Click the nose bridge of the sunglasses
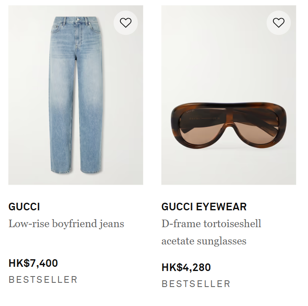308x306 pixels. pos(229,120)
